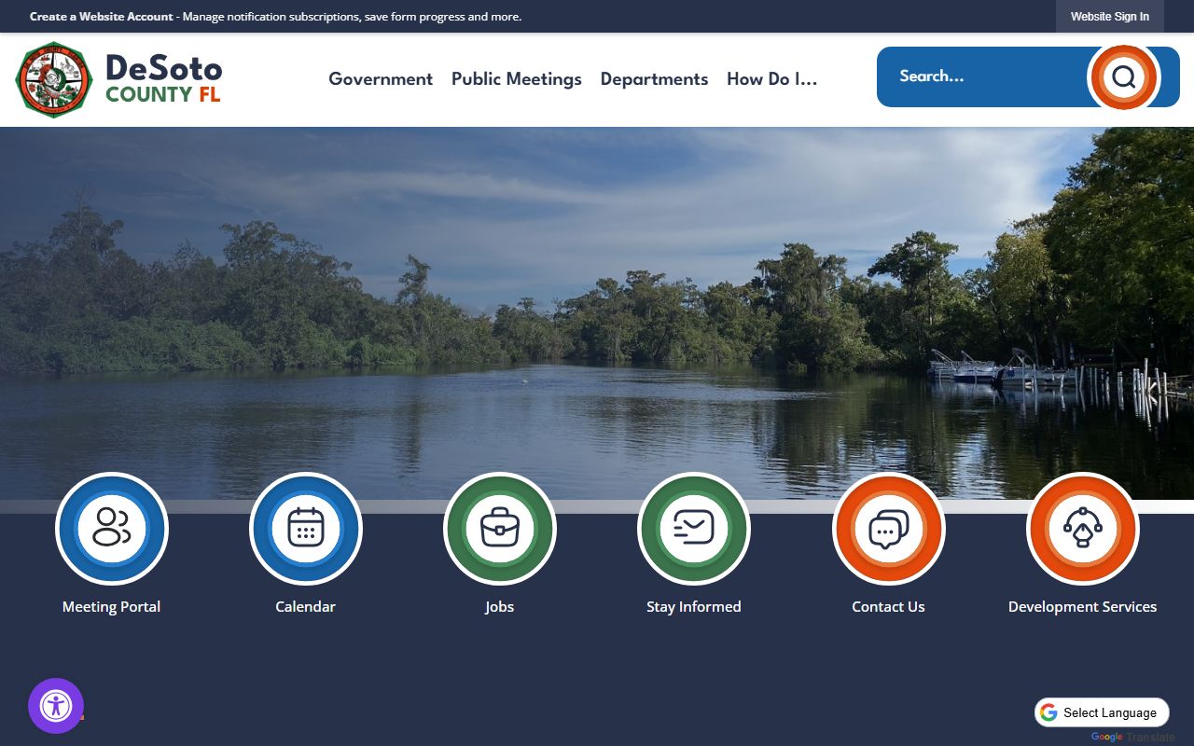Click the river banner photo
1194x746 pixels.
(597, 308)
